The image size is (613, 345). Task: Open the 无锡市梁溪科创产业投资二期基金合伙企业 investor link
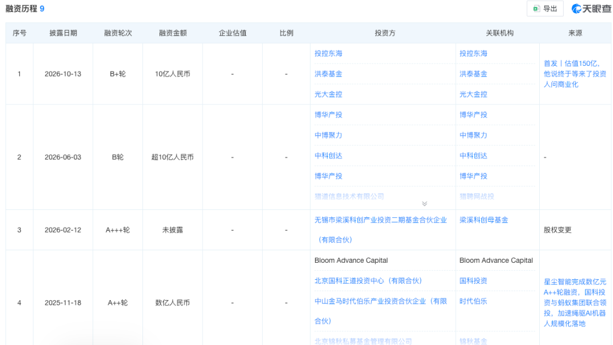(380, 230)
